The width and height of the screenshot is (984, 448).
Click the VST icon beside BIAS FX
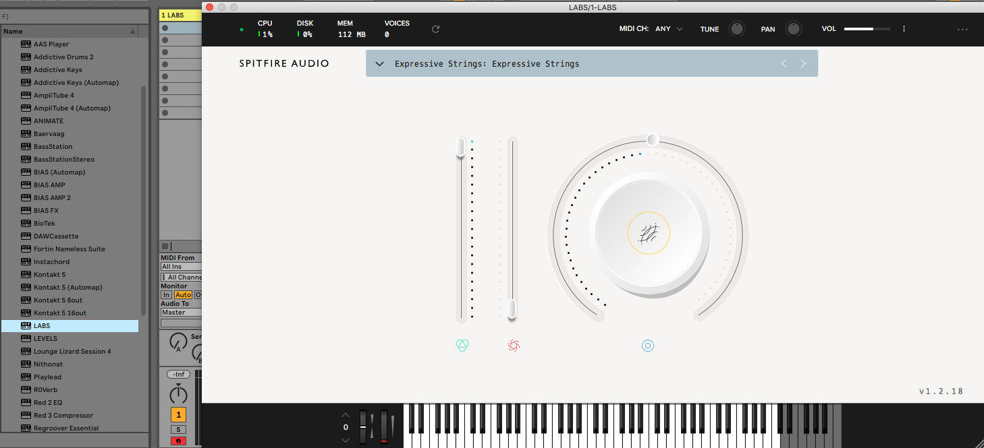(x=26, y=210)
